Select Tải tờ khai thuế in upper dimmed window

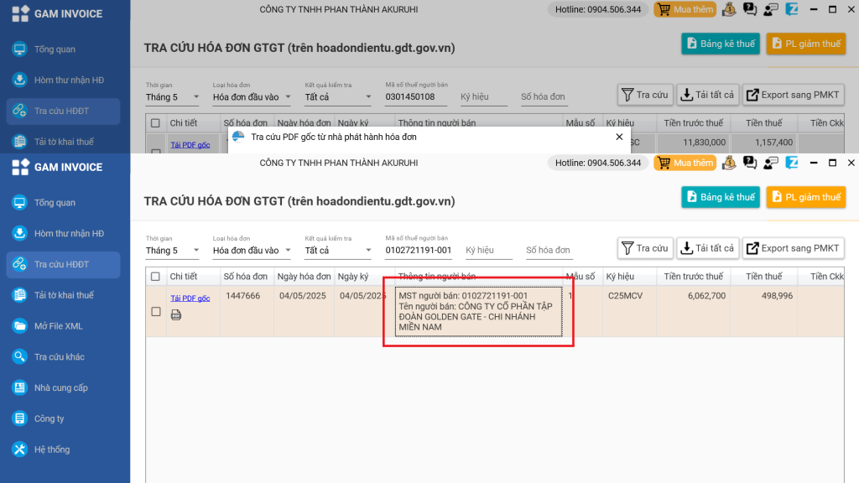click(64, 141)
